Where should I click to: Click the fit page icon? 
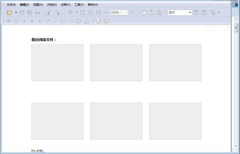pyautogui.click(x=90, y=12)
